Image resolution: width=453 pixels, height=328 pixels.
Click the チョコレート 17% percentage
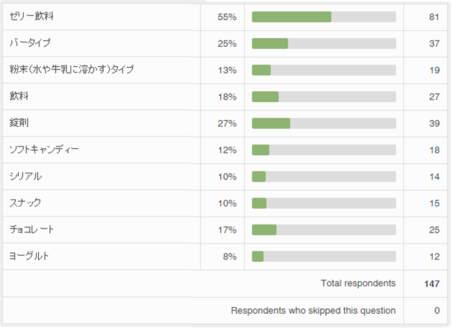(227, 230)
